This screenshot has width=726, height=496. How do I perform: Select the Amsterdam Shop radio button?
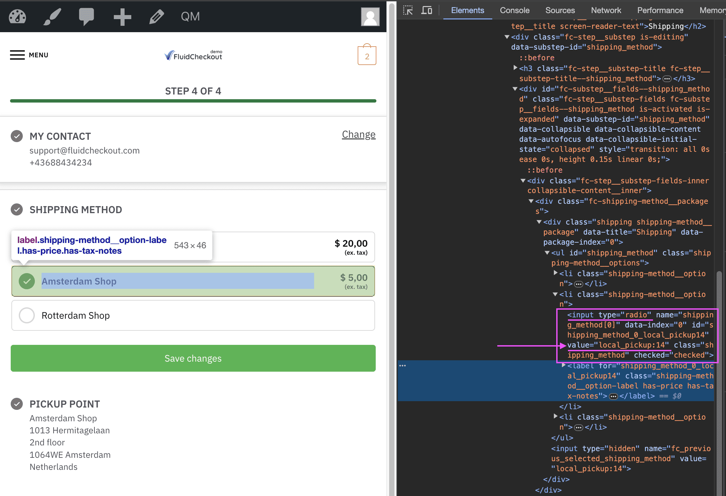26,281
